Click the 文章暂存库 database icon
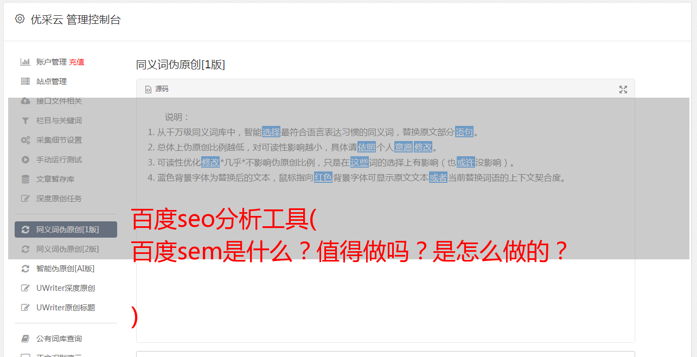The height and width of the screenshot is (357, 697). 25,179
